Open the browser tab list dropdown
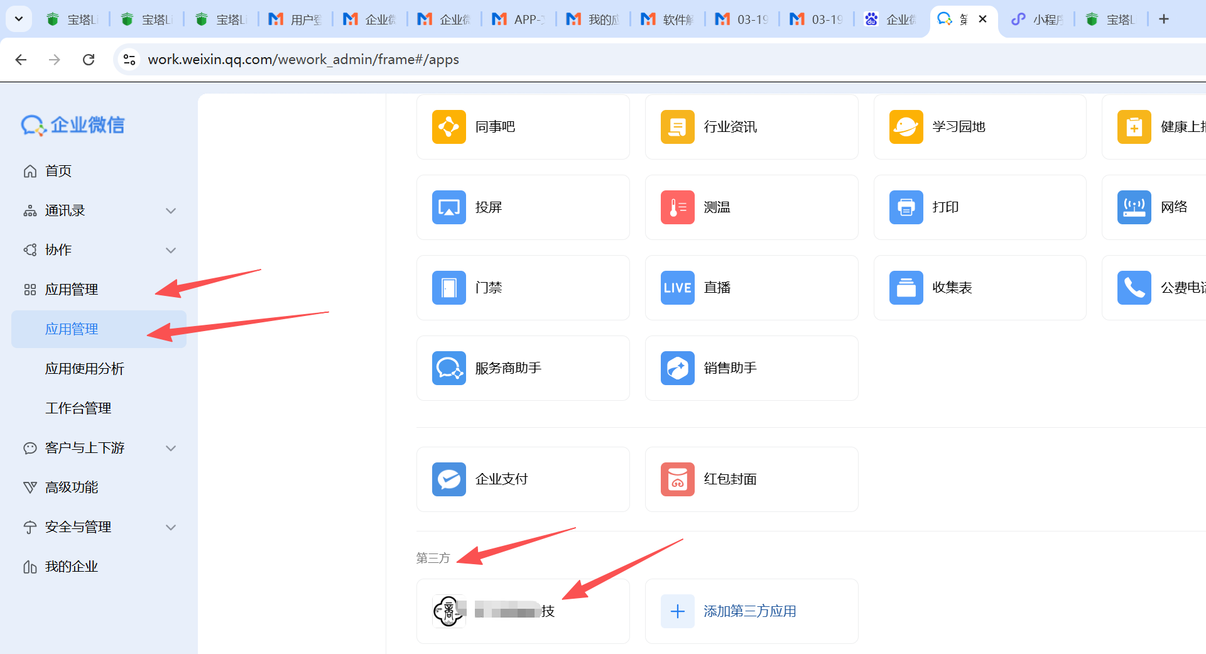 point(19,19)
